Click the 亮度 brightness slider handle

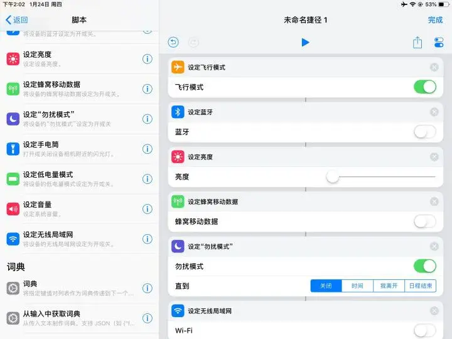click(333, 176)
